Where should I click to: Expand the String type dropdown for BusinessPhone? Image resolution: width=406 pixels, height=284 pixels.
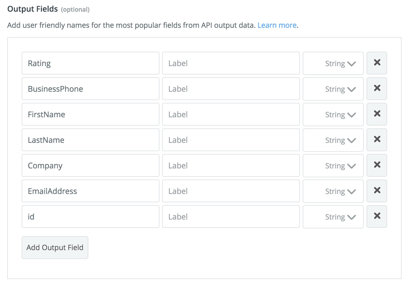pyautogui.click(x=333, y=89)
